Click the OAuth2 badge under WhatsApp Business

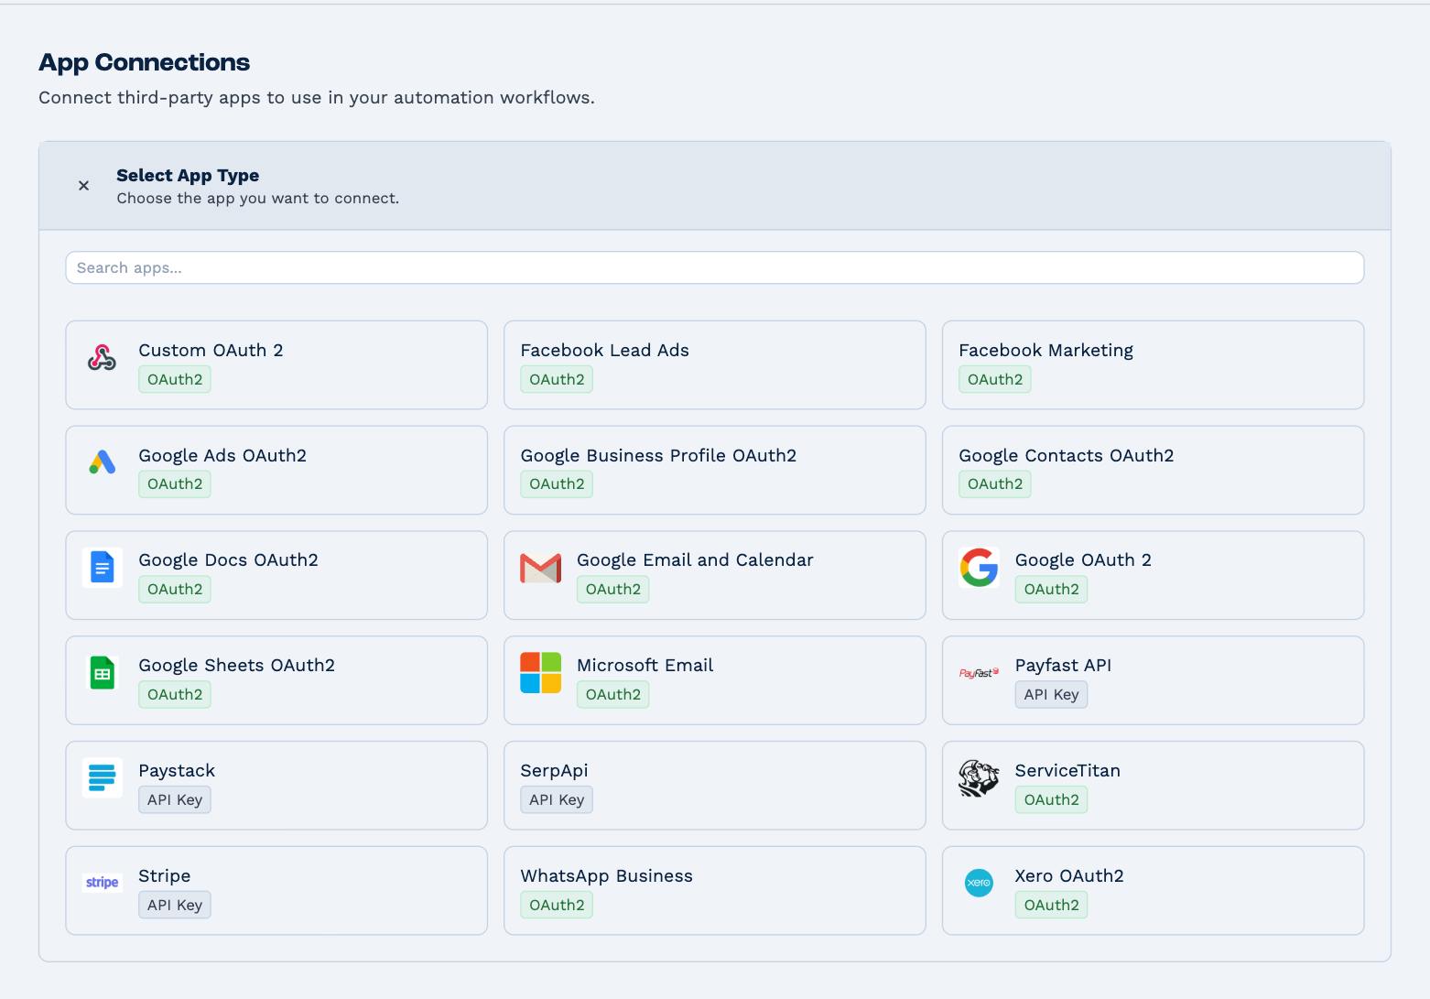coord(557,906)
